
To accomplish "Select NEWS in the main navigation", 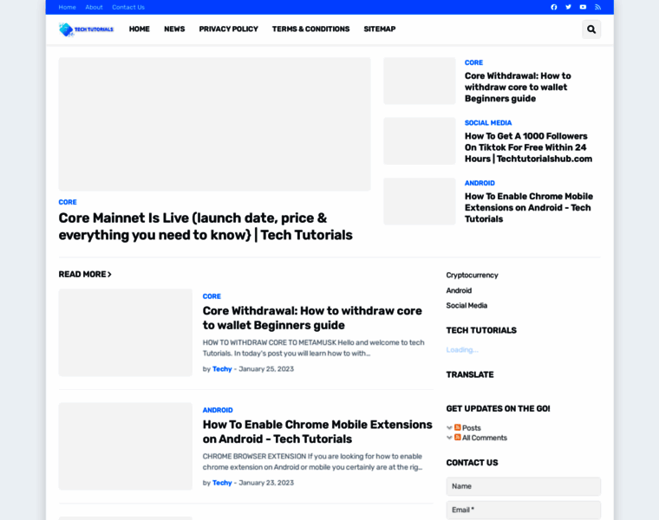I will click(174, 29).
